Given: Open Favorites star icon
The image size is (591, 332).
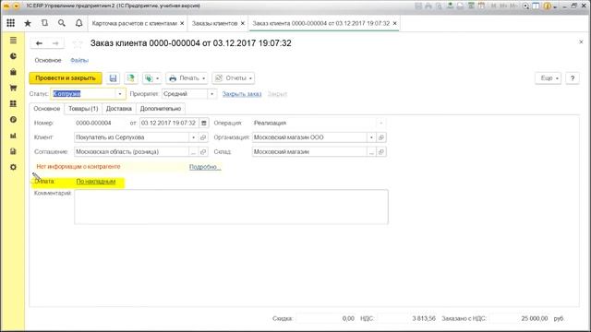Looking at the screenshot, I should (28, 23).
